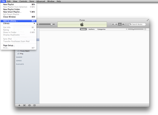
Task: Open the Help menu
Action: click(x=59, y=1)
